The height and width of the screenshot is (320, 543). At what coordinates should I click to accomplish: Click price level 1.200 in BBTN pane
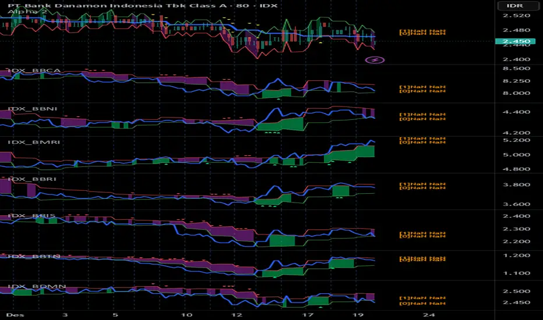(x=516, y=255)
